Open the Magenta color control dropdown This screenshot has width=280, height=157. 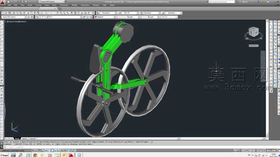[105, 17]
